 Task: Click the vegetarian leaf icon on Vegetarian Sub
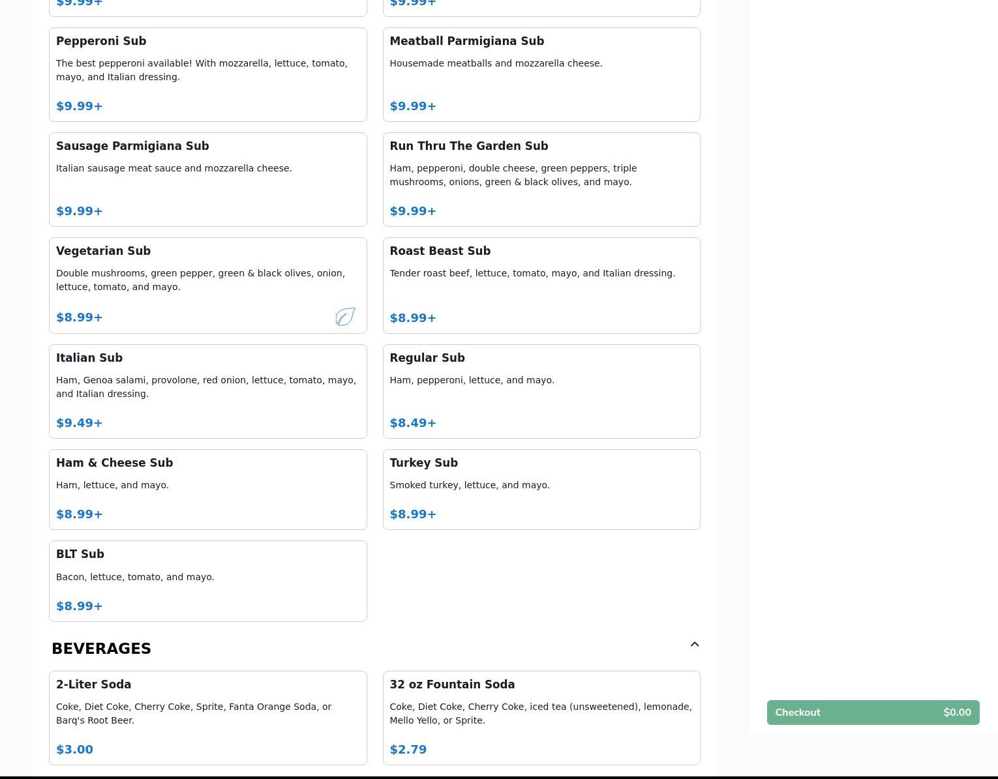(x=346, y=317)
